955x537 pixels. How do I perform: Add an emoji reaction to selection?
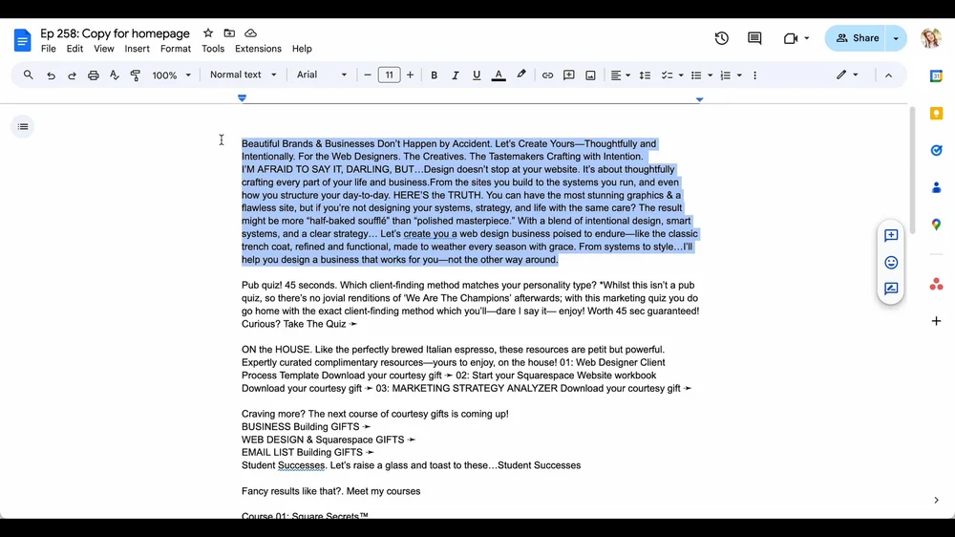(x=891, y=262)
